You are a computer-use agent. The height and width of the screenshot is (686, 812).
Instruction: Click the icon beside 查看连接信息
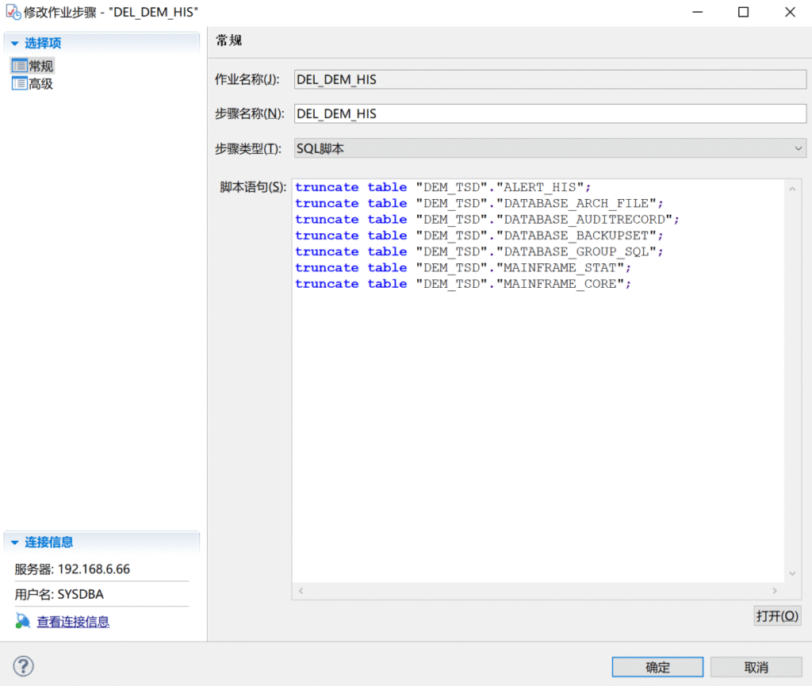click(22, 622)
